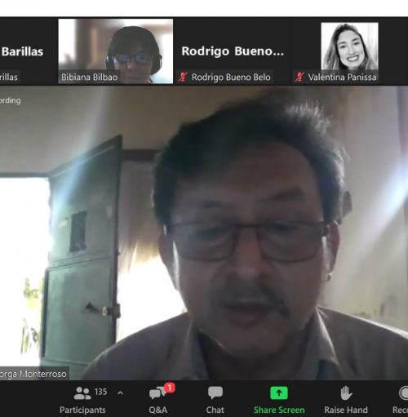The image size is (408, 417).
Task: Select the Barillas participant tile
Action: pos(28,51)
